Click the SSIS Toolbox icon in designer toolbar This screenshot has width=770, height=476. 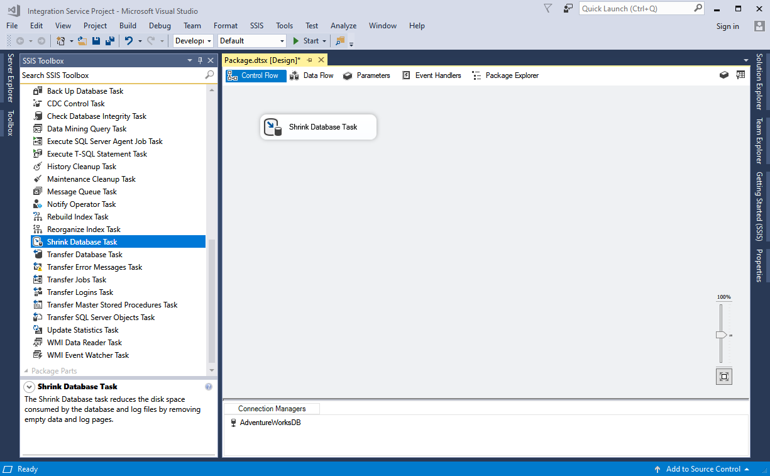[740, 75]
